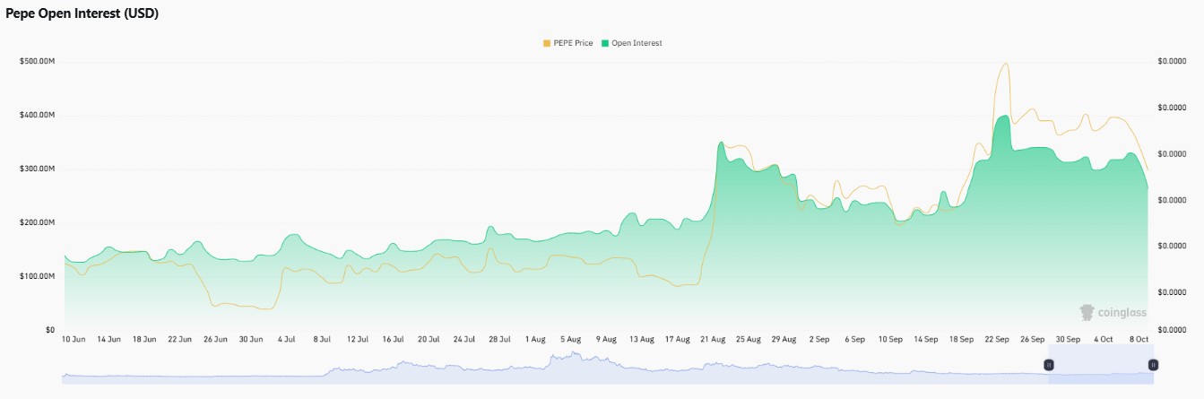Click the 25 Aug x-axis date label

tap(748, 340)
